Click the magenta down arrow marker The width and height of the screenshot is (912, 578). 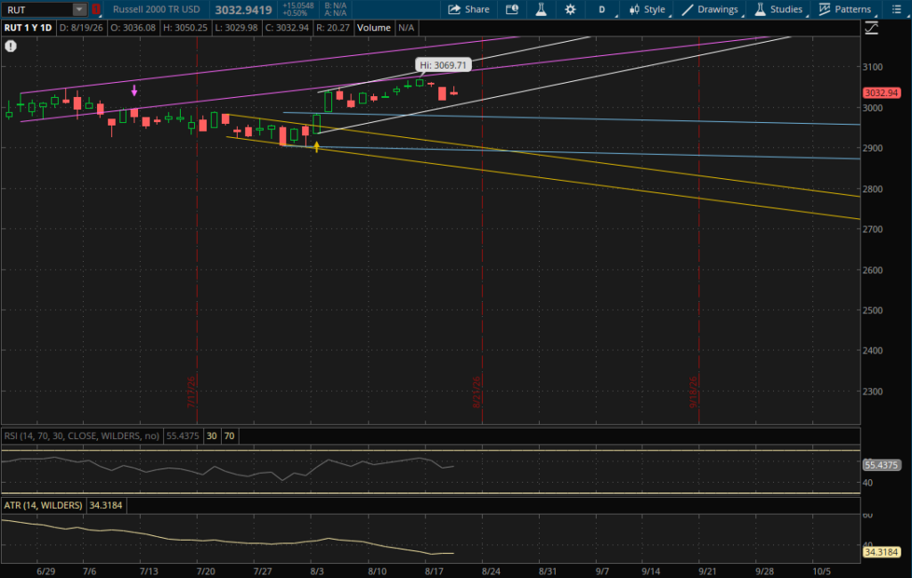134,90
